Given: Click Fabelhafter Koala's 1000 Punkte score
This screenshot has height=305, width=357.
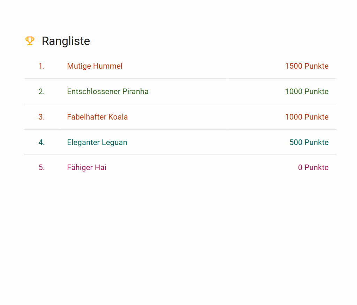Looking at the screenshot, I should 306,117.
